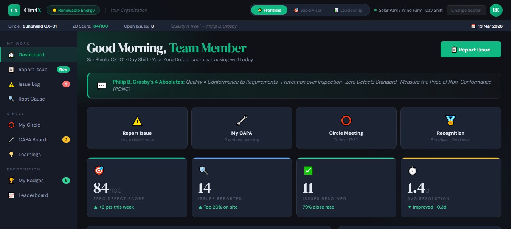512x229 pixels.
Task: Click the Open Issues count 3
Action: pos(152,26)
